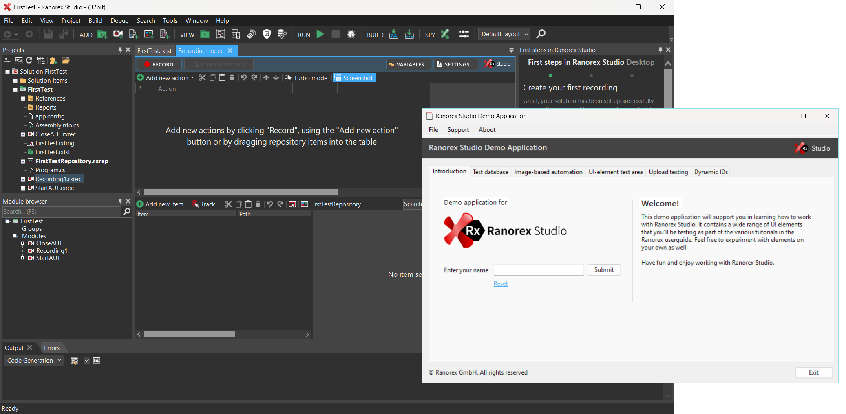Click the Stop square in main toolbar
Screen dimensions: 846x414
(336, 34)
